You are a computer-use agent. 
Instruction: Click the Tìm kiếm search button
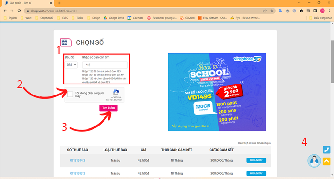(108, 108)
